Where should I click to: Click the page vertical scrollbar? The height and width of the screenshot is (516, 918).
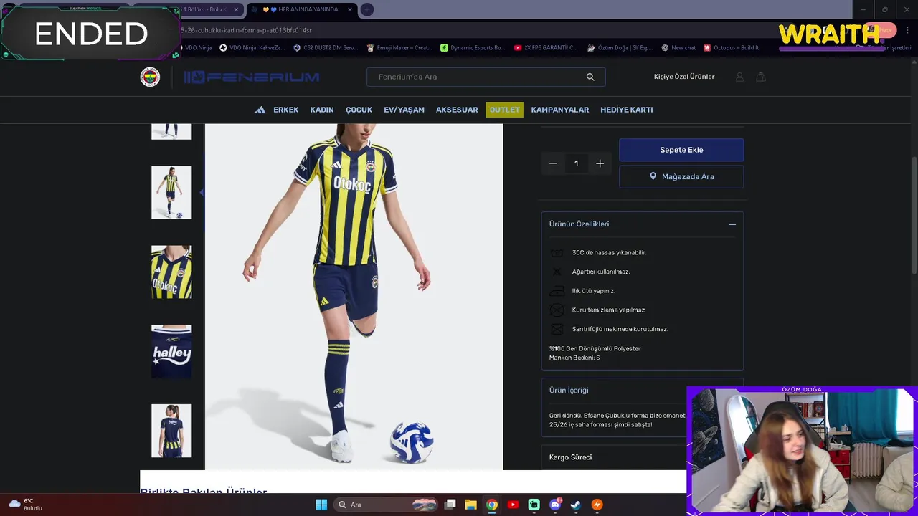coord(914,215)
